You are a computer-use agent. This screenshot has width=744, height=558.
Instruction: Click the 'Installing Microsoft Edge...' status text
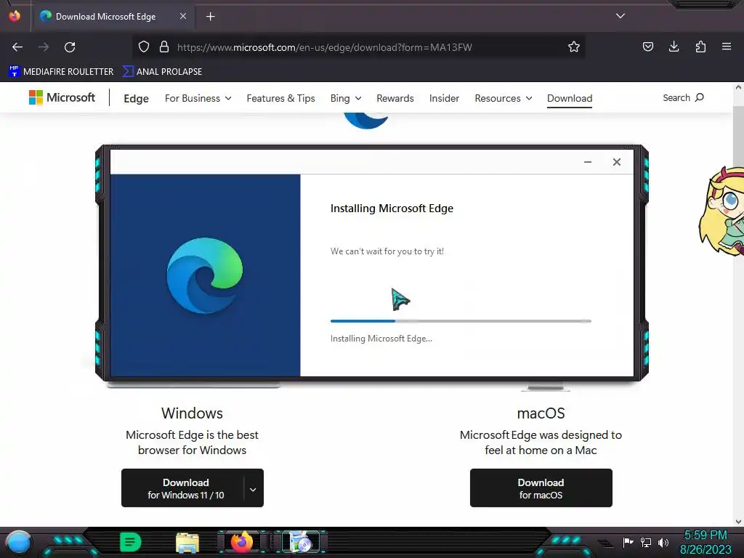(381, 339)
